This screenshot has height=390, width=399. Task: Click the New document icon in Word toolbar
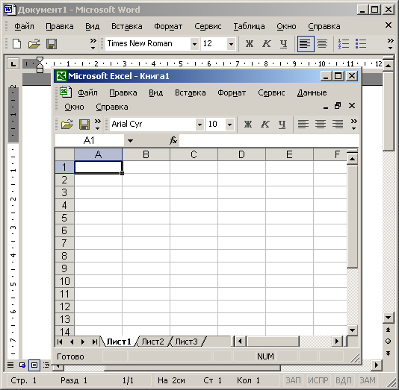tap(17, 44)
